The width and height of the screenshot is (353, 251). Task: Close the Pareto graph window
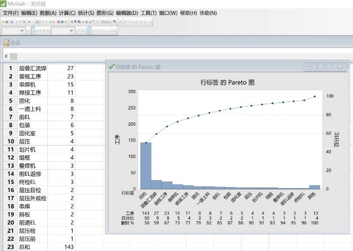(x=340, y=67)
